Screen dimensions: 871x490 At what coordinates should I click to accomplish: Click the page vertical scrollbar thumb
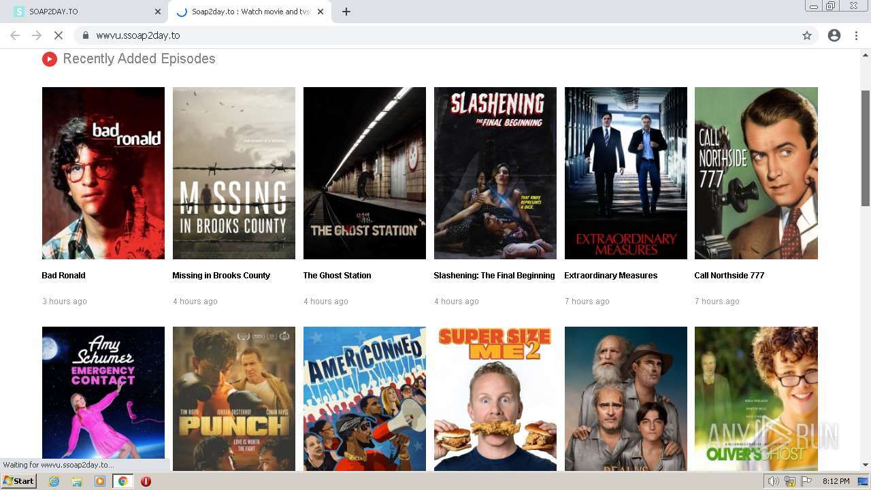866,148
